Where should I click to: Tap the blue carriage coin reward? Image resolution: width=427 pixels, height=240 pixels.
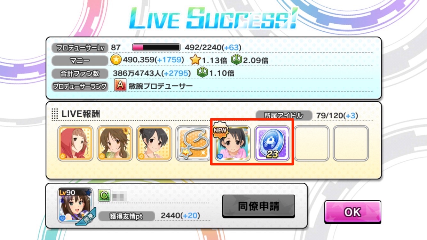(x=272, y=143)
